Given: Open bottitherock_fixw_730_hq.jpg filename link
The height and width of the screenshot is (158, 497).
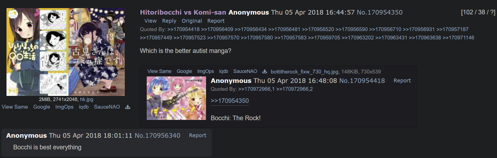Looking at the screenshot, I should pyautogui.click(x=305, y=72).
